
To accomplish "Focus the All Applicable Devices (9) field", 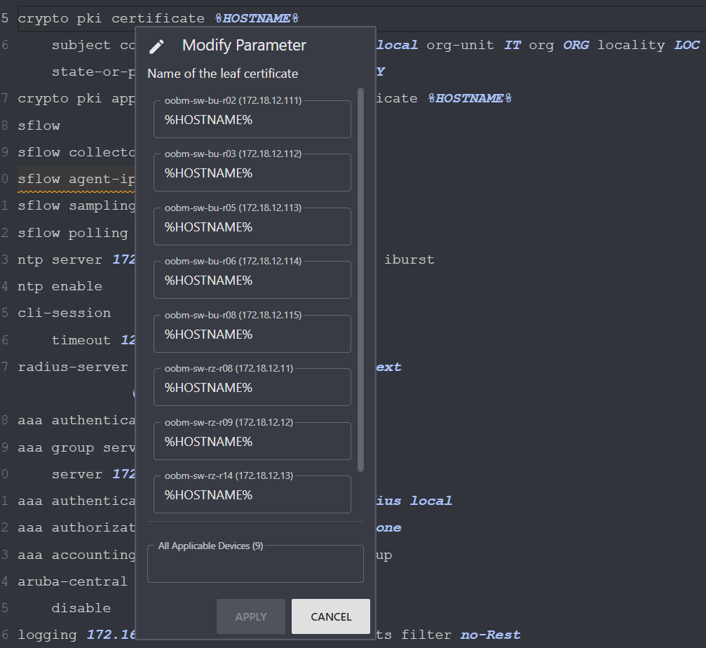I will tap(255, 565).
